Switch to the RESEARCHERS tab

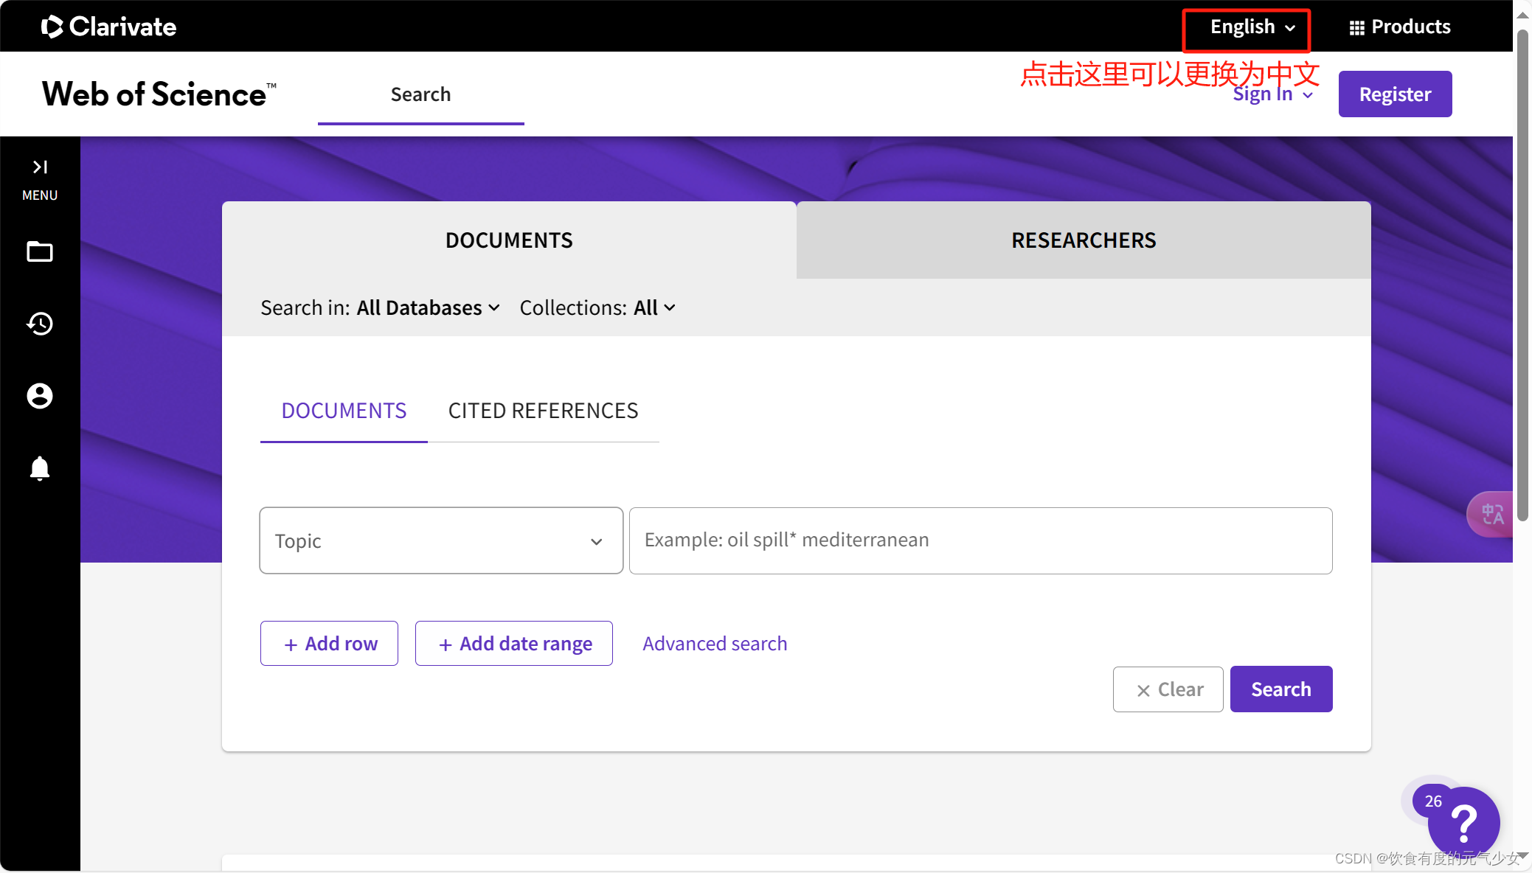[x=1084, y=240]
